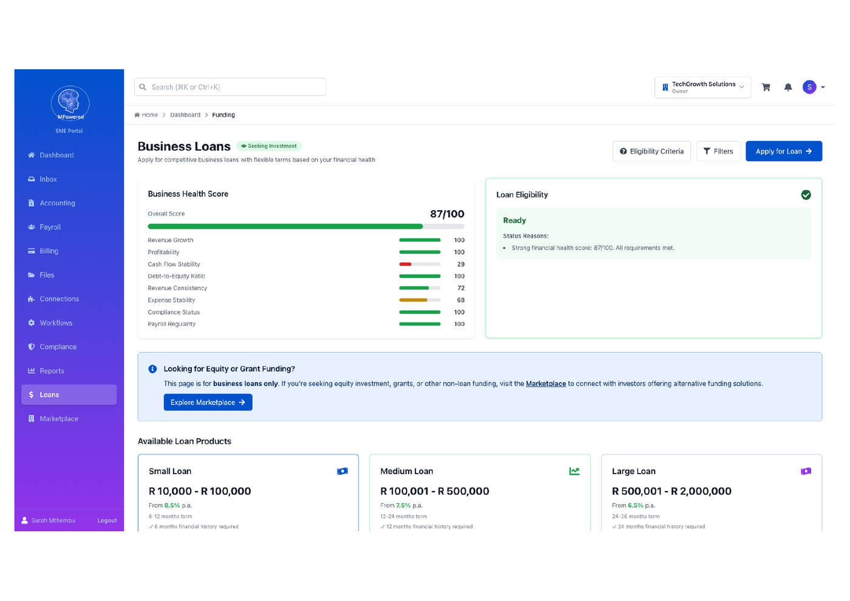
Task: Open the Compliance shield icon
Action: pos(31,347)
